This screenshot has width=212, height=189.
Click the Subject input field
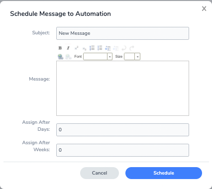(x=122, y=33)
